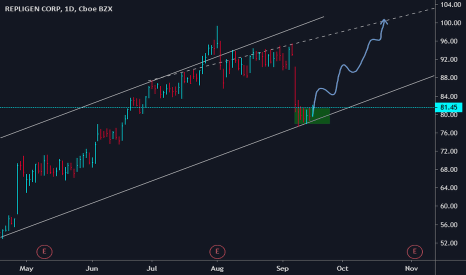Click the Sep label on time axis
The height and width of the screenshot is (275, 466).
(x=282, y=268)
